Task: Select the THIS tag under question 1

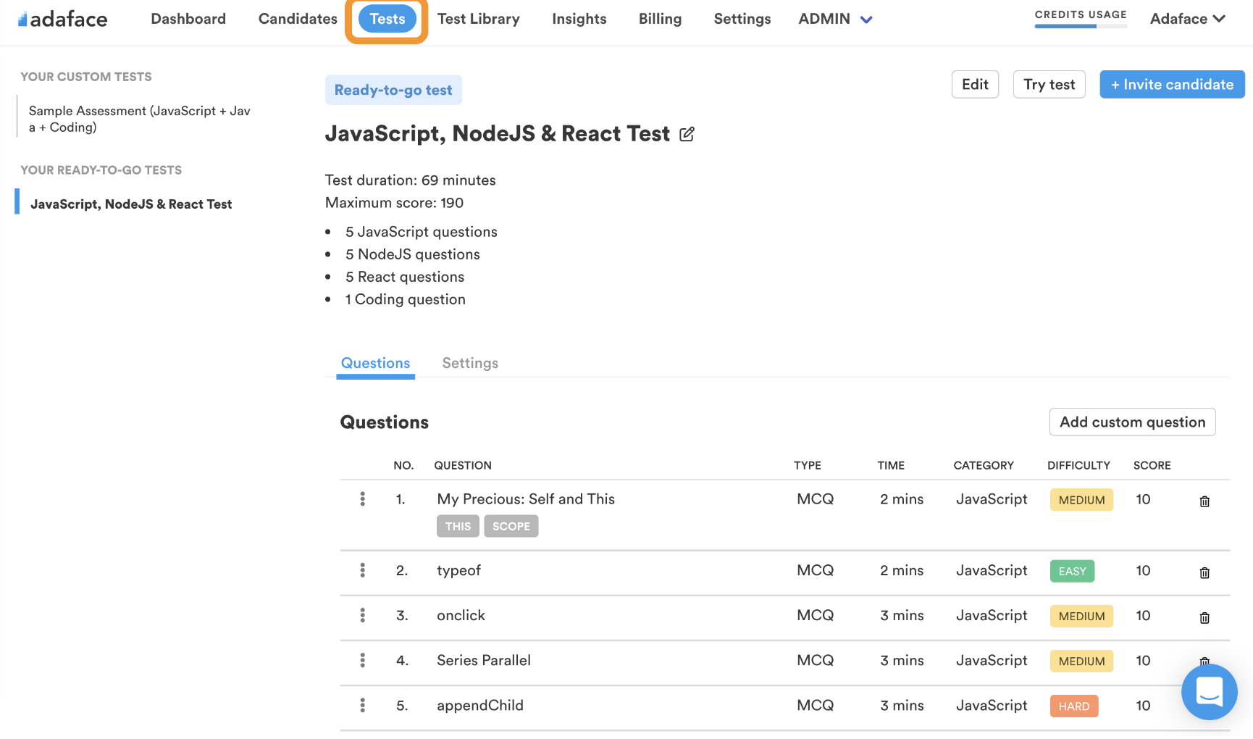Action: coord(458,526)
